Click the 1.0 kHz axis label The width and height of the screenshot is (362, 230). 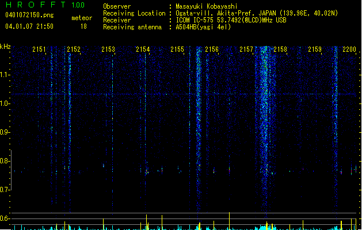tap(5, 103)
